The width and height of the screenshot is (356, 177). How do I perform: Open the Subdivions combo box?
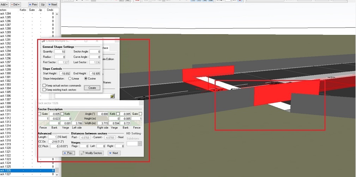coord(134,144)
